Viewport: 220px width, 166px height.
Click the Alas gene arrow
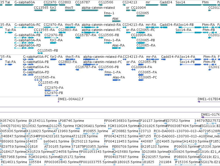coord(117,21)
